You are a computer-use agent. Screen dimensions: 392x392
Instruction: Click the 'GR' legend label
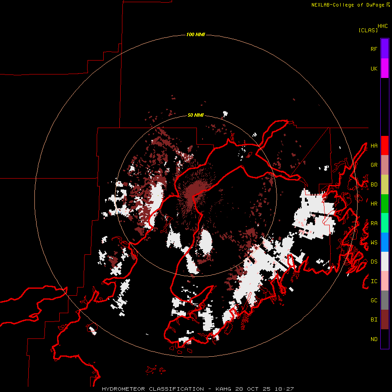pos(374,165)
